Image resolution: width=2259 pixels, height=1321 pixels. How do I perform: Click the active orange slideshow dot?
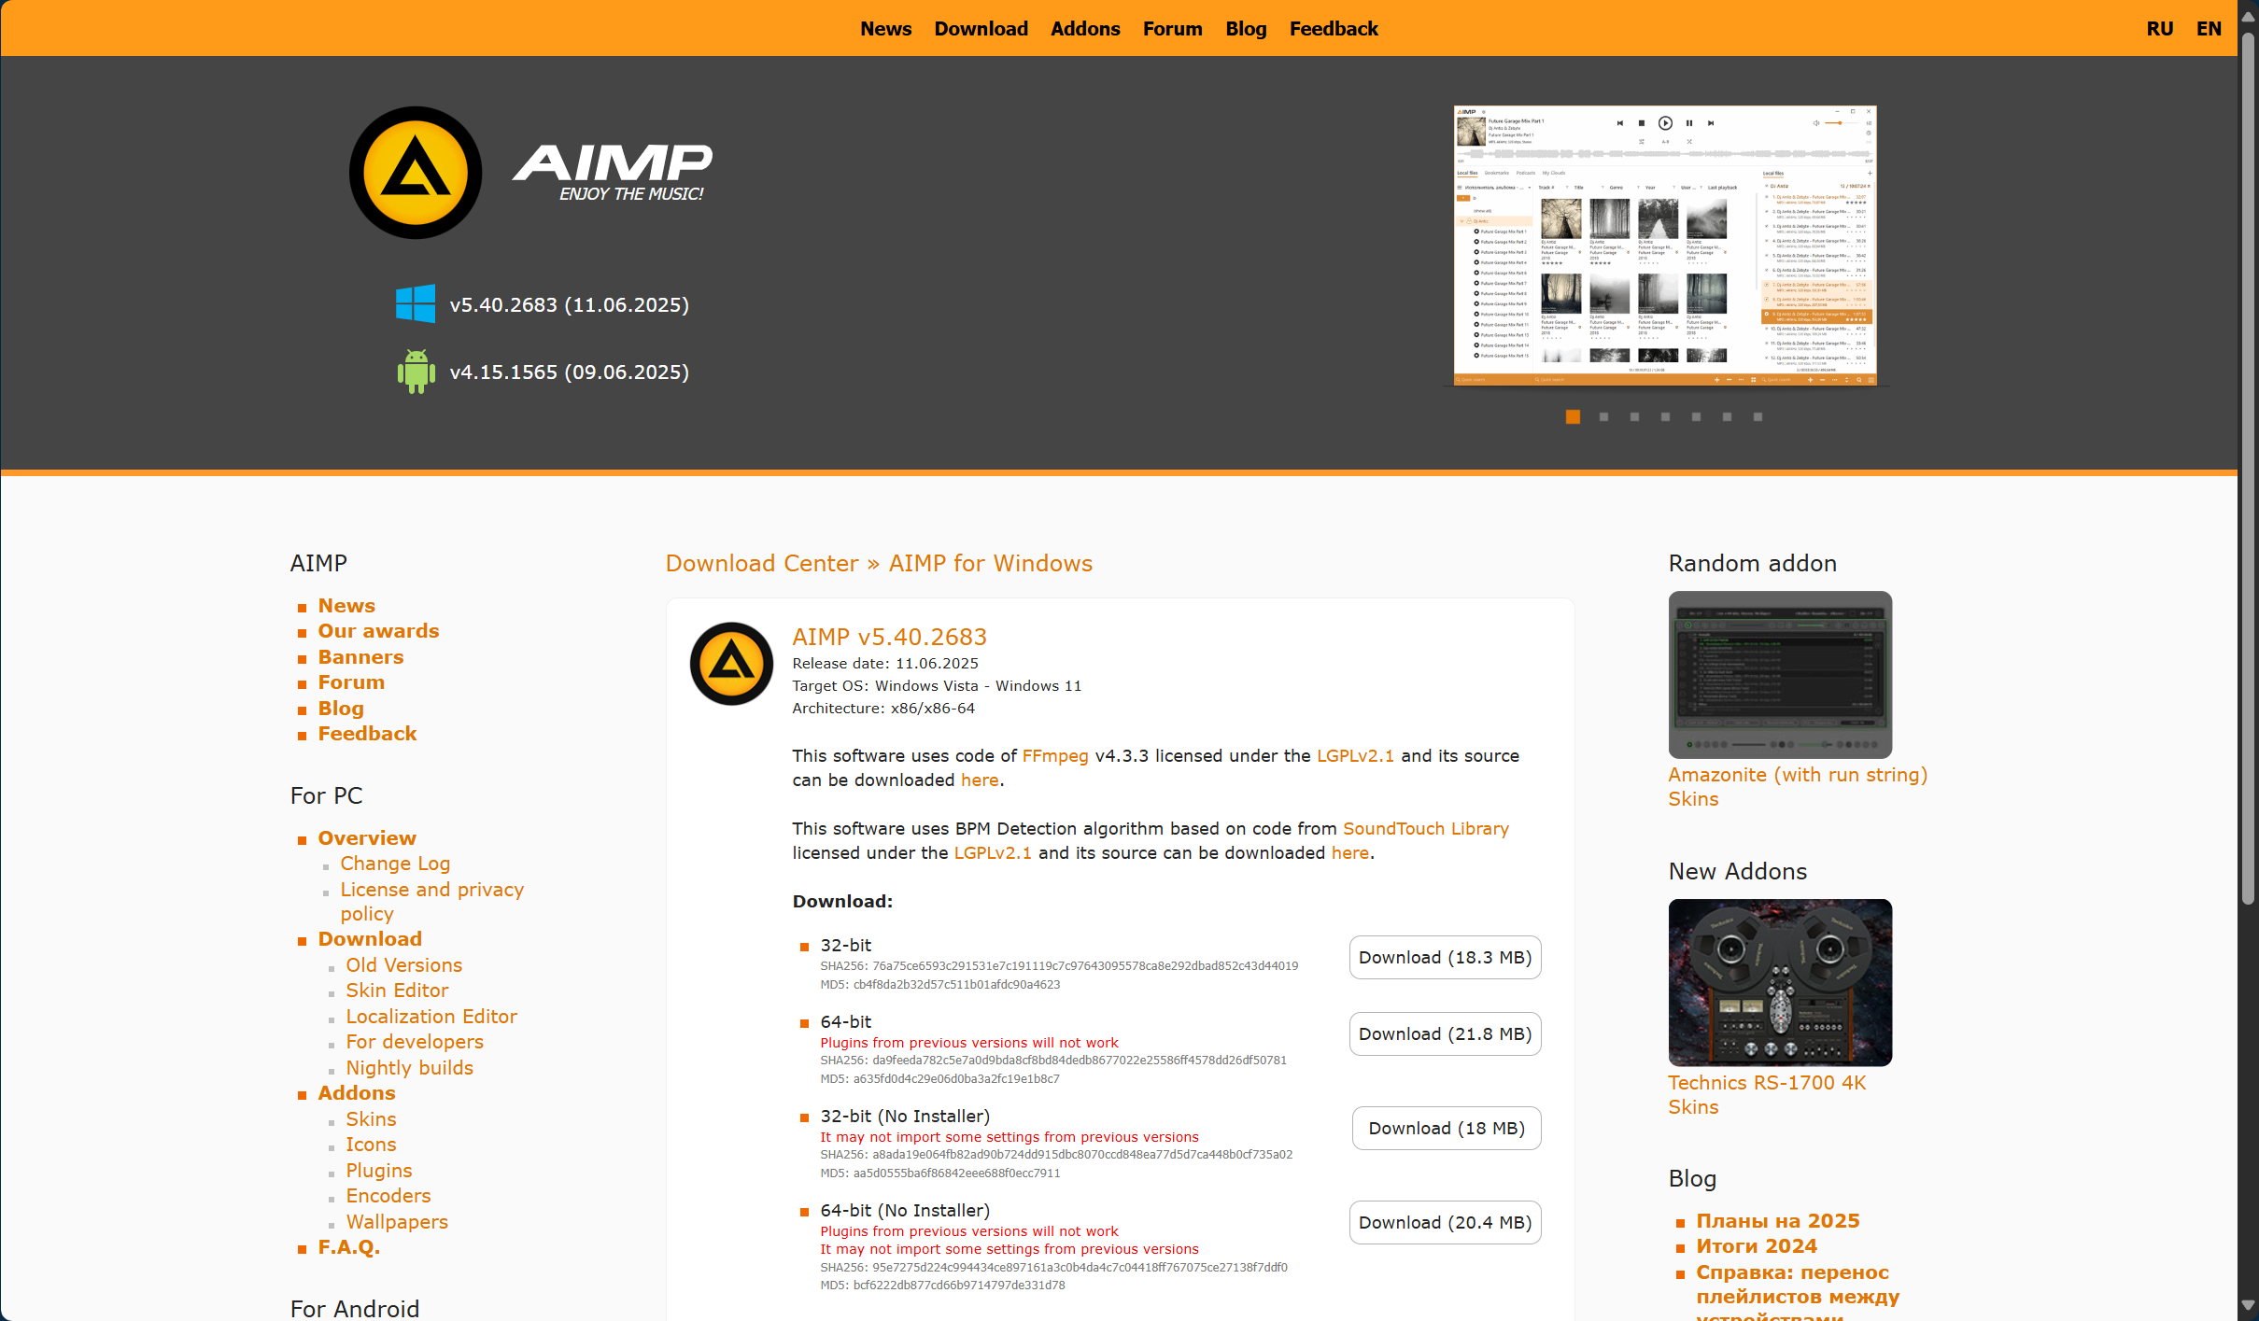click(x=1573, y=417)
